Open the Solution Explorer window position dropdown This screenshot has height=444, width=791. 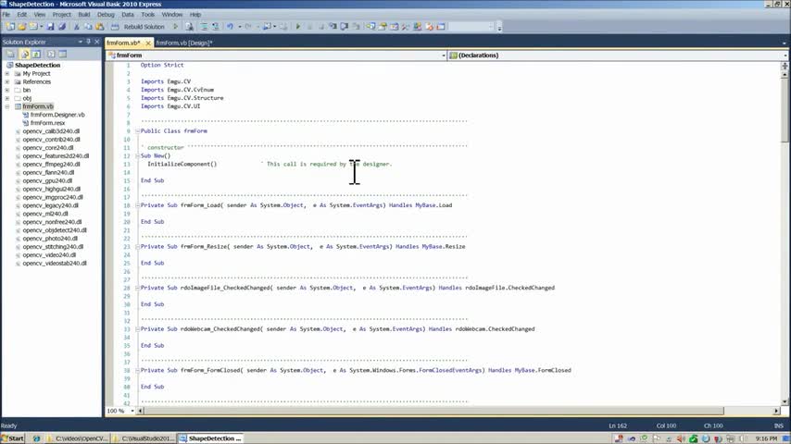click(x=81, y=42)
